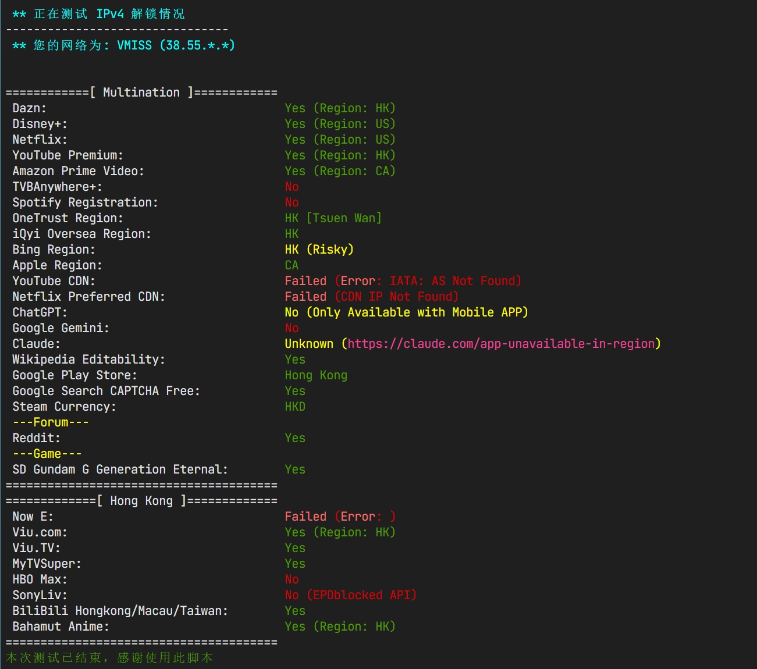Click the 'Netflix:' service label
Image resolution: width=757 pixels, height=669 pixels.
coord(40,140)
